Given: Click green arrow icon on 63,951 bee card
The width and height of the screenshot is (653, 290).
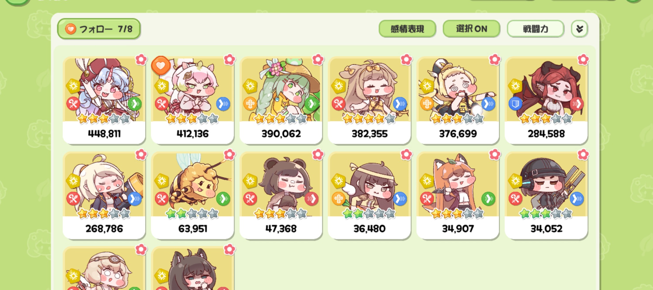Looking at the screenshot, I should (x=223, y=199).
